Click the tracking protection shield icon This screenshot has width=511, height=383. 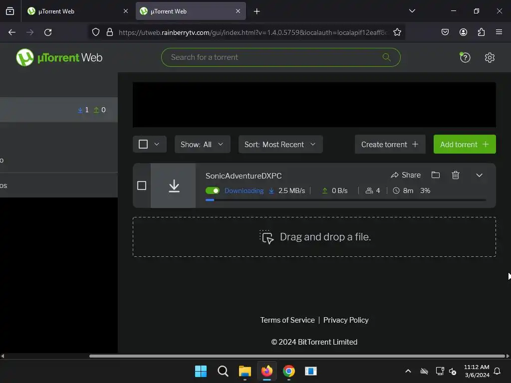tap(95, 32)
